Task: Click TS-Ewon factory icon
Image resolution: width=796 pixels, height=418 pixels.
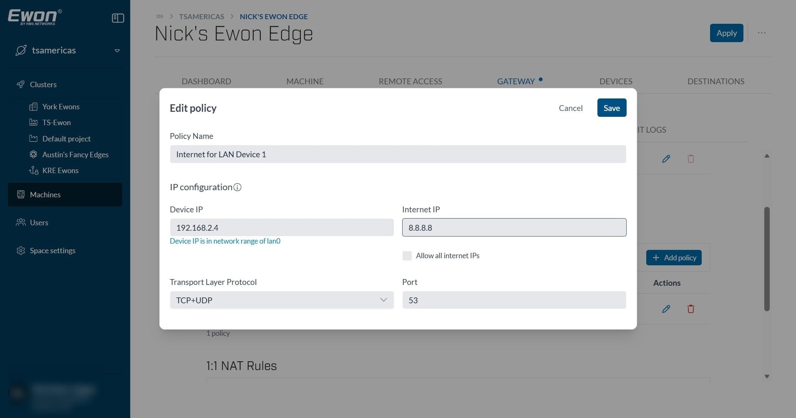Action: [33, 123]
